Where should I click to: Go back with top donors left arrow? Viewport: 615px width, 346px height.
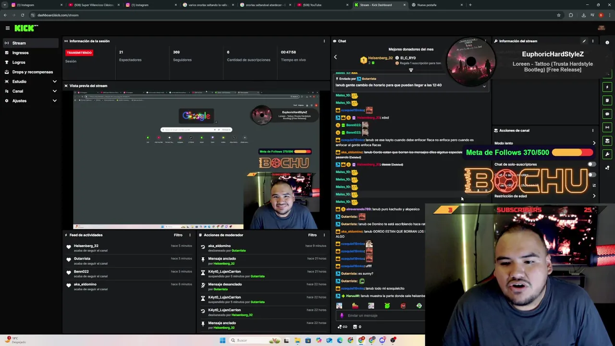click(335, 57)
